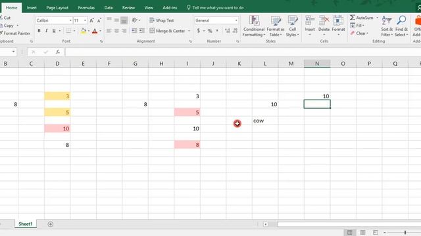The image size is (421, 236).
Task: Switch to the Page Layout tab
Action: coord(57,8)
